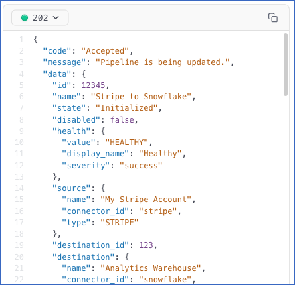Click the "value" key on line 10
This screenshot has height=285, width=295.
pyautogui.click(x=78, y=142)
